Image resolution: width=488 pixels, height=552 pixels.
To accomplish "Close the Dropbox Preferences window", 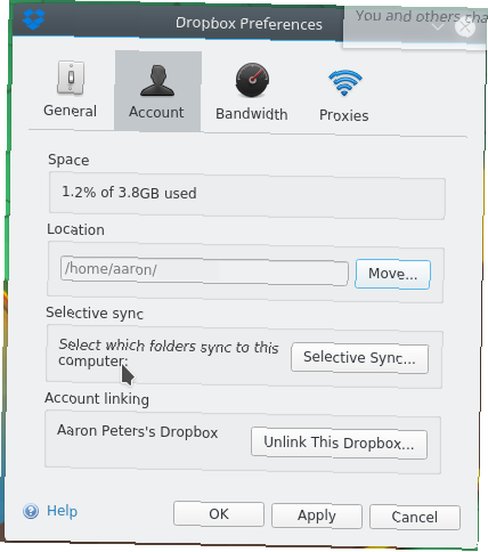I will [x=465, y=27].
